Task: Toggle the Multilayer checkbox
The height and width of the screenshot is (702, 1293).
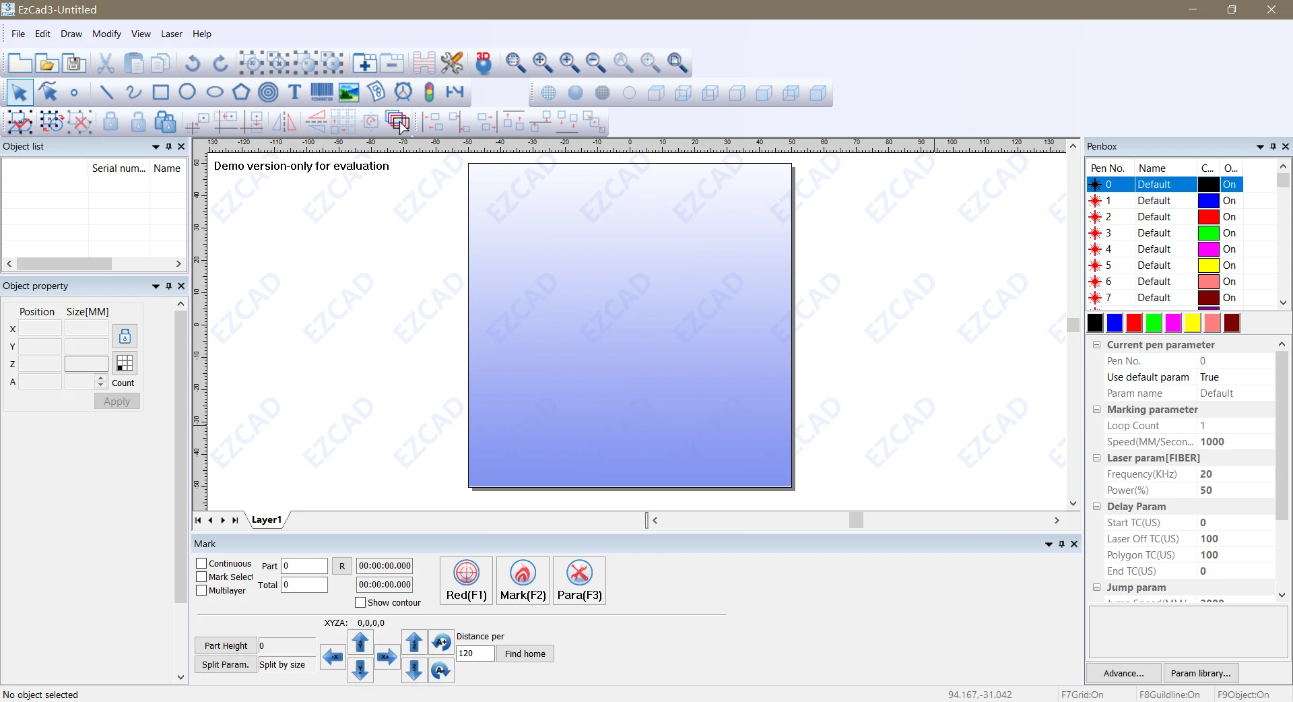Action: tap(201, 590)
